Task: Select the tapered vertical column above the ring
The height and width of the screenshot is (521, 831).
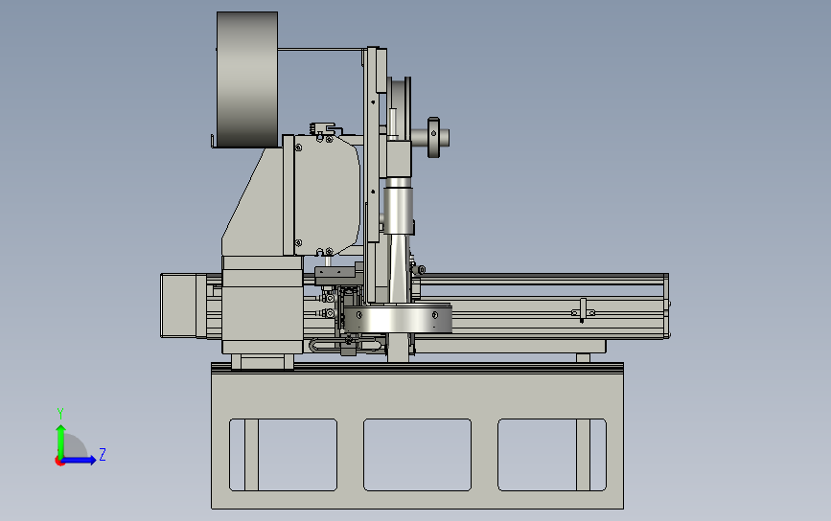Action: coord(399,267)
